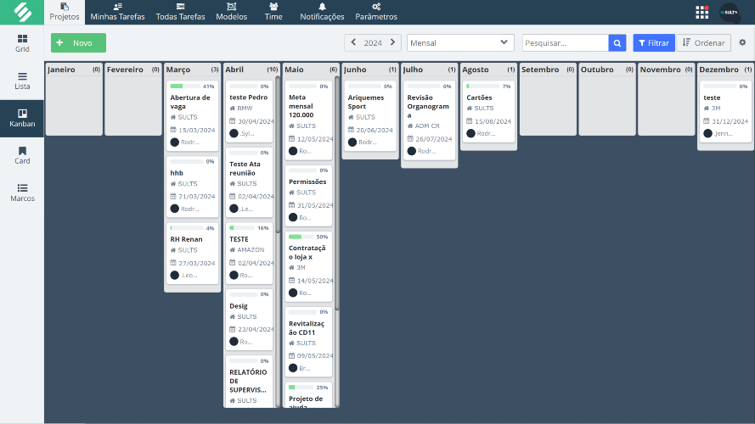
Task: Click the SULTS logo in the corner
Action: [x=22, y=12]
